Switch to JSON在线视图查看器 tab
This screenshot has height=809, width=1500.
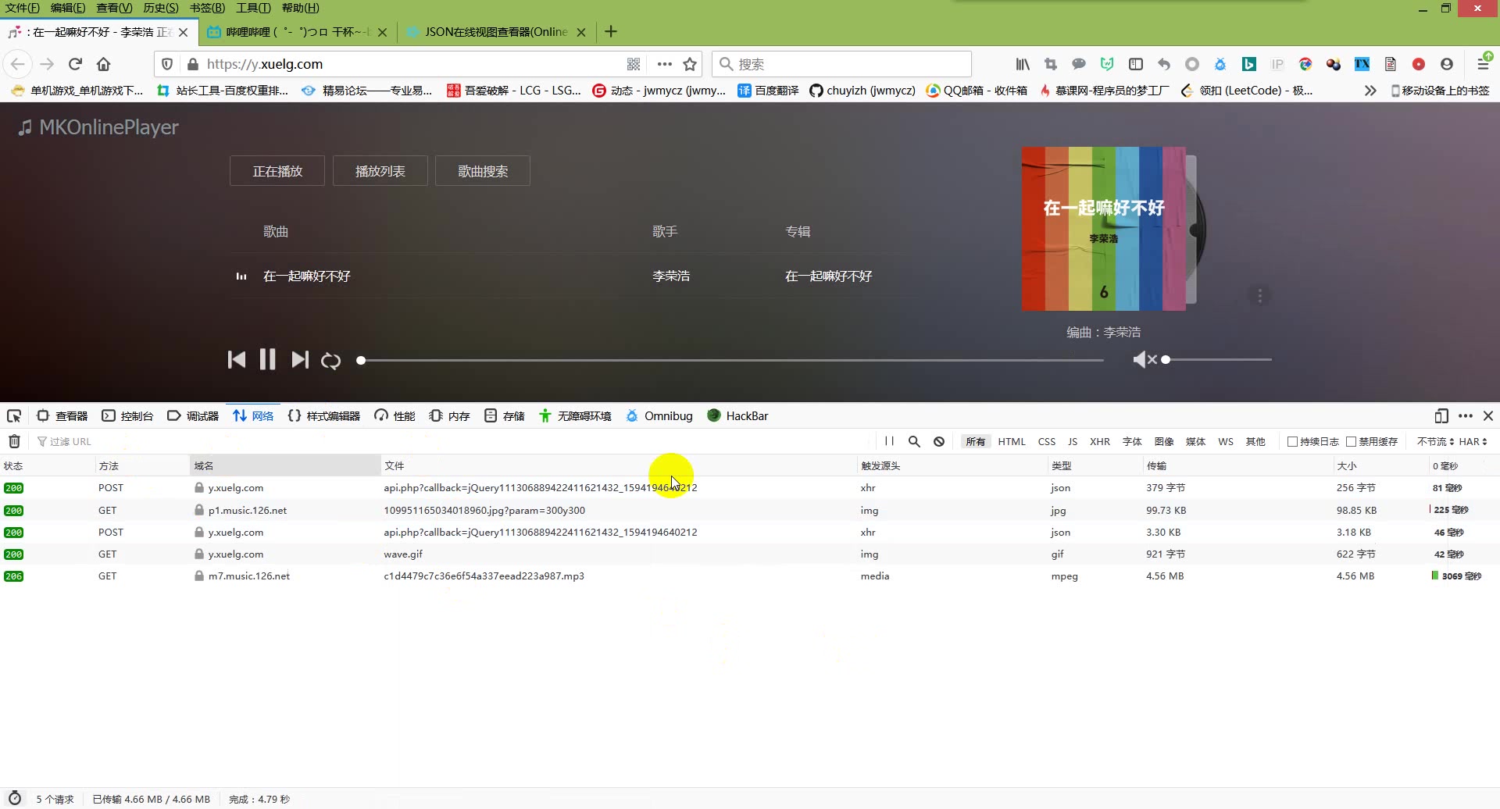pos(495,32)
